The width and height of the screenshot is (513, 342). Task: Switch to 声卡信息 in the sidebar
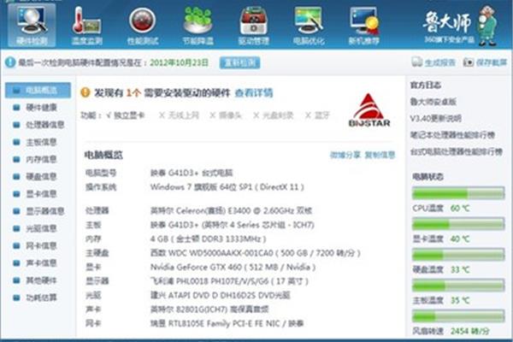coord(41,263)
